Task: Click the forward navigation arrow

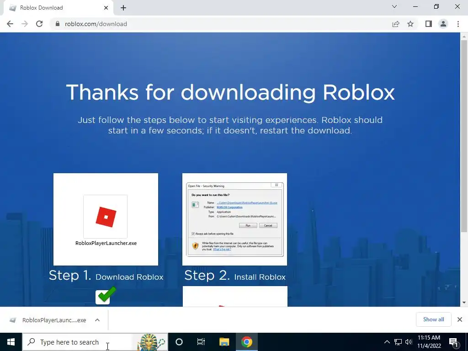Action: pos(25,24)
